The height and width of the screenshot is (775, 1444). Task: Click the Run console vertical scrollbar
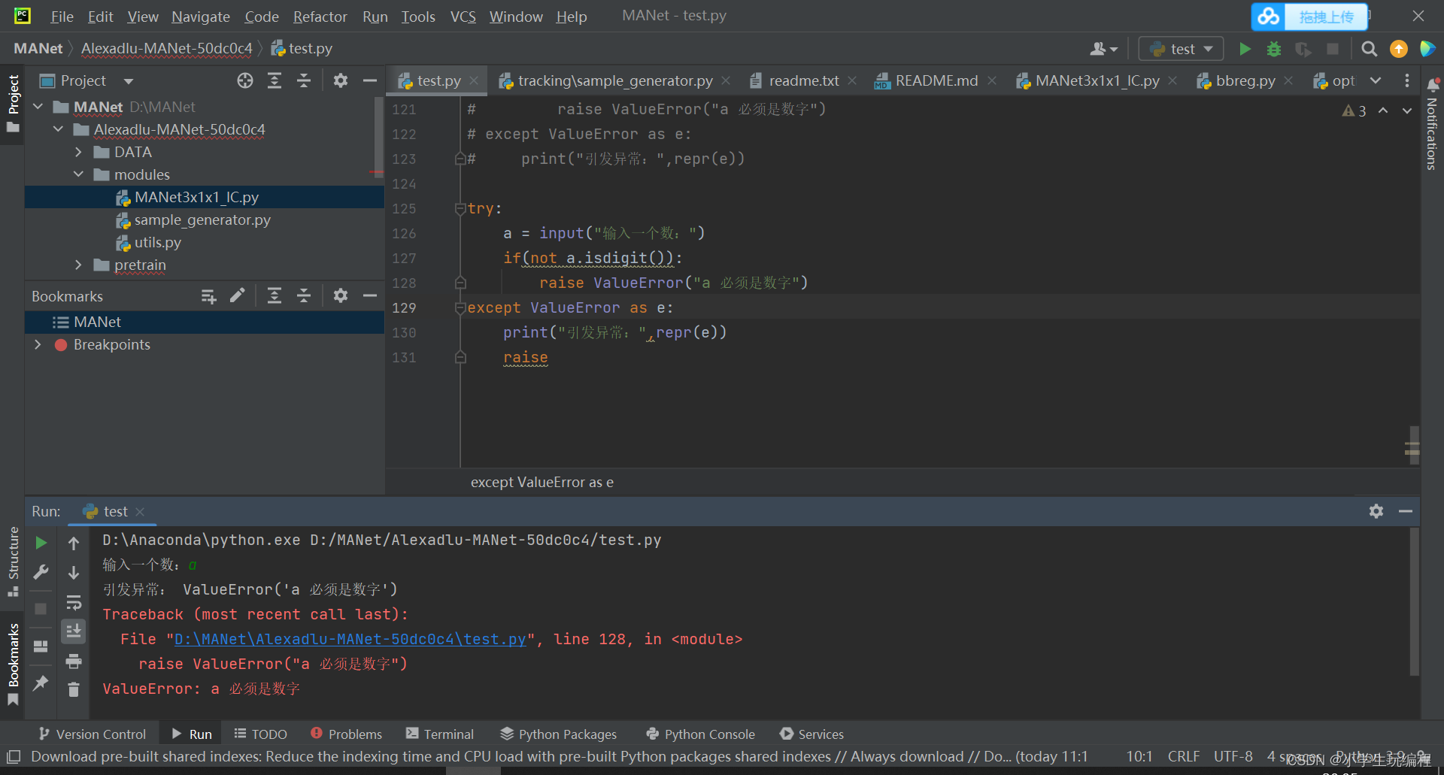[x=1414, y=601]
